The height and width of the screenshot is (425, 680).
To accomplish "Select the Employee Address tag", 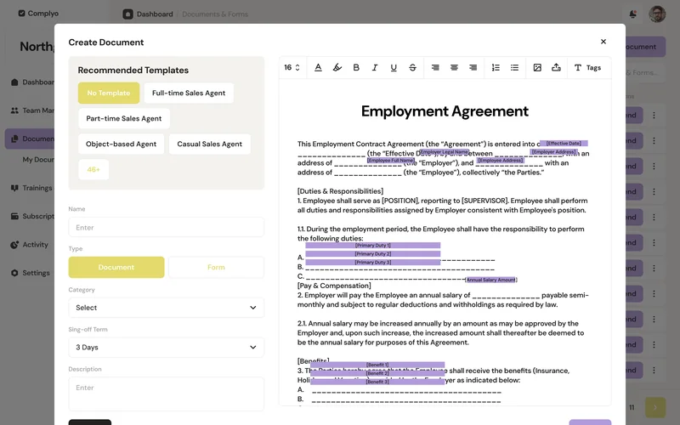I will point(501,161).
